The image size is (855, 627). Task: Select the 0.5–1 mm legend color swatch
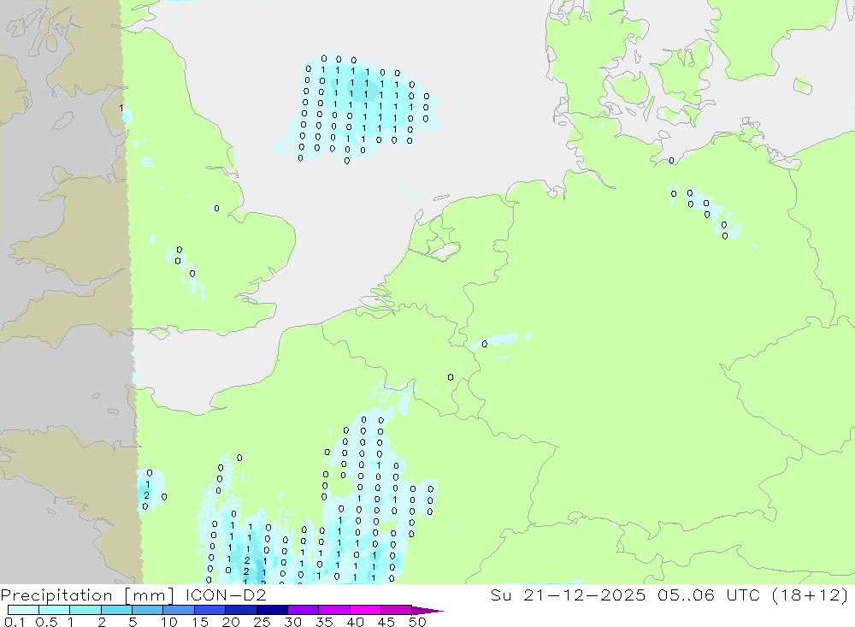[55, 610]
